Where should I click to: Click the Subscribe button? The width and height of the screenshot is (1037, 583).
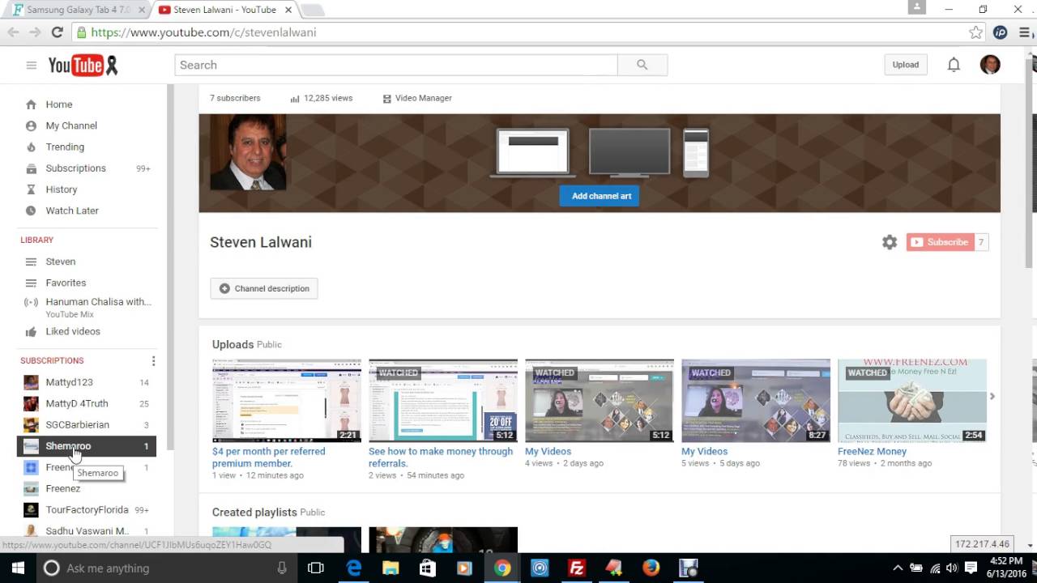(940, 242)
